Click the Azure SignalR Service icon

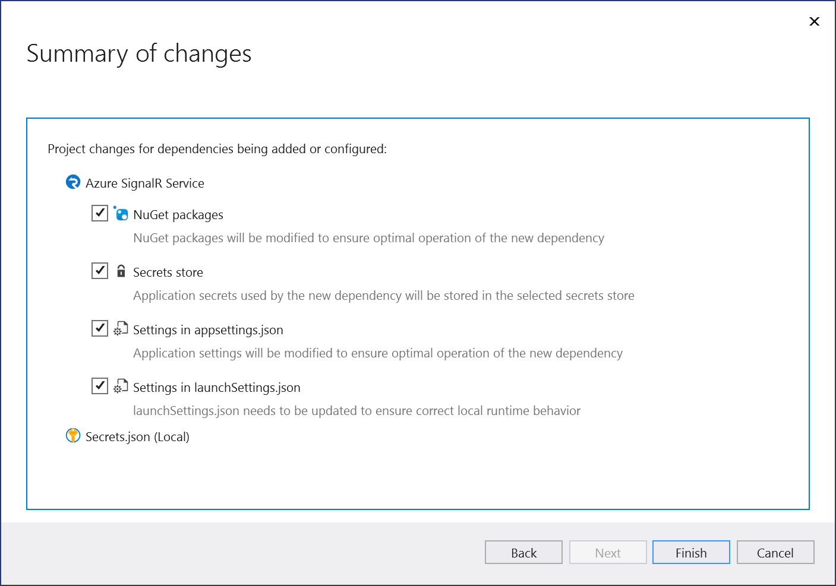(72, 182)
